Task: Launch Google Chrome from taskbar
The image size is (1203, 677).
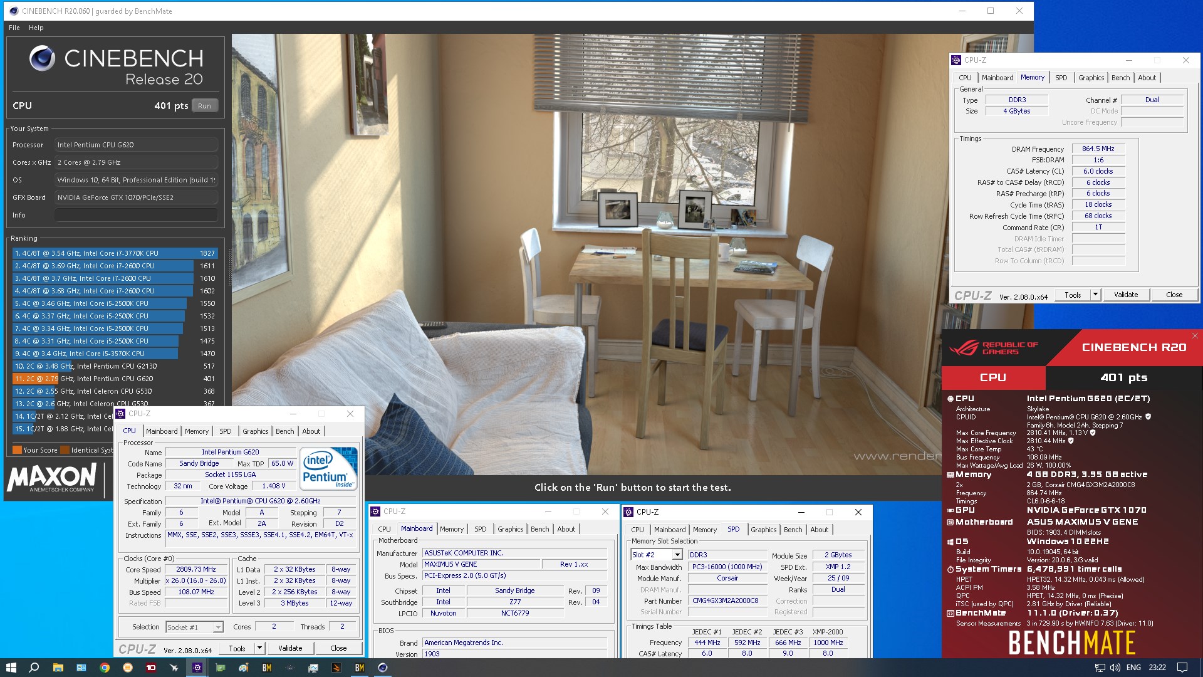Action: click(105, 668)
